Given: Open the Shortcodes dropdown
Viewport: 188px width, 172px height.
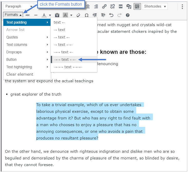Looking at the screenshot, I should click(x=155, y=6).
